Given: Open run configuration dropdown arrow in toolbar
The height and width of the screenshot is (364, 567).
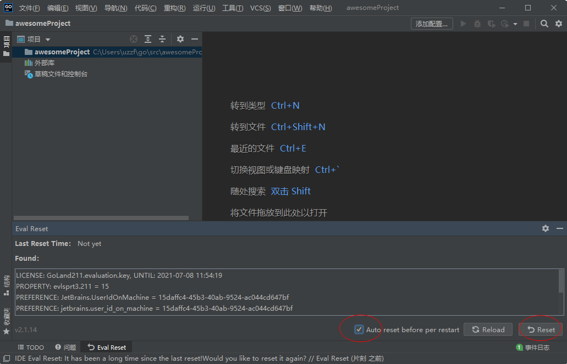Looking at the screenshot, I should (x=515, y=24).
